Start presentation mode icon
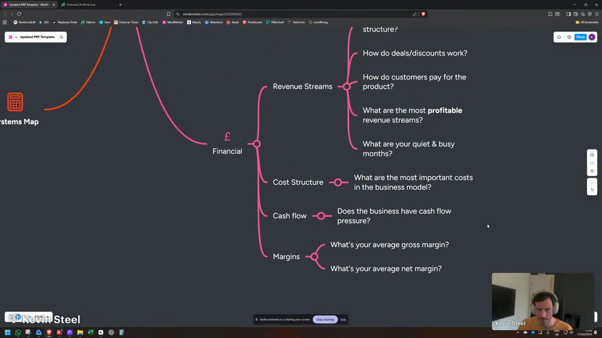This screenshot has height=338, width=602. click(x=569, y=37)
